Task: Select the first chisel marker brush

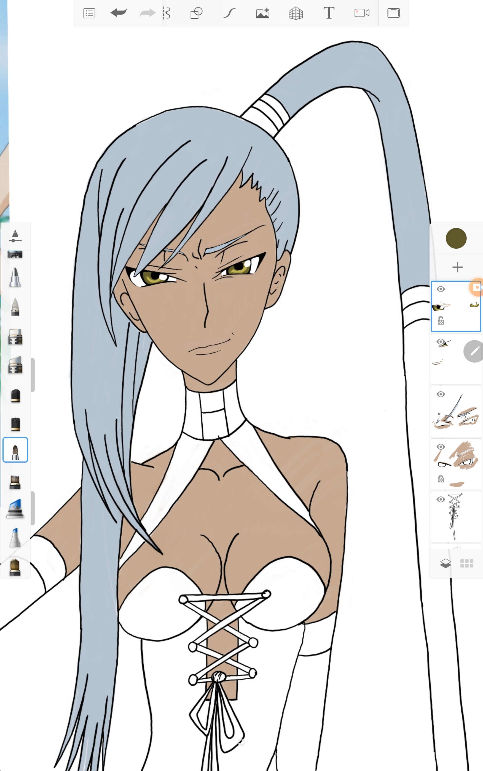Action: click(15, 337)
